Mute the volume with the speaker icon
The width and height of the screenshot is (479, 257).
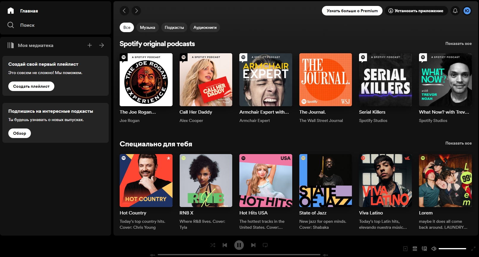(434, 249)
